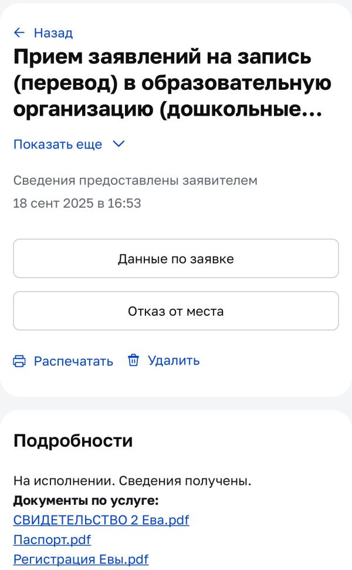Click the Удалить link
The height and width of the screenshot is (570, 352).
coord(173,360)
